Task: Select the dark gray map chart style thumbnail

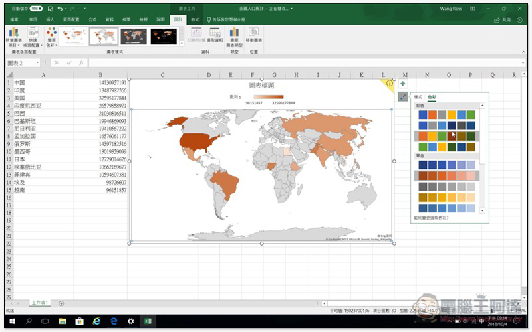Action: (134, 37)
